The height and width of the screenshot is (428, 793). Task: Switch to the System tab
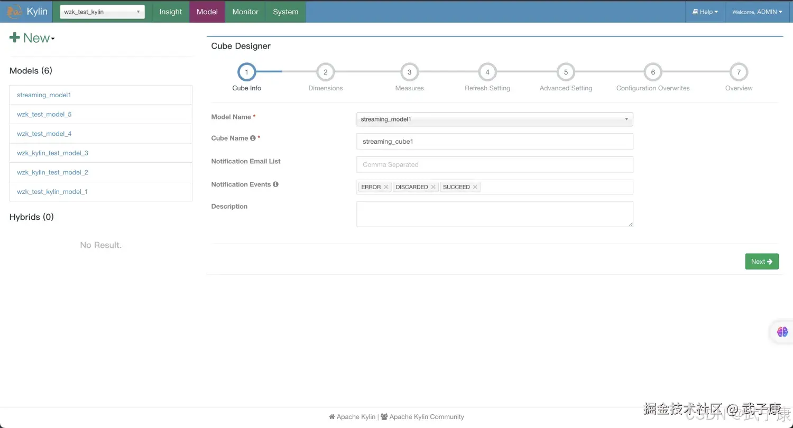285,12
